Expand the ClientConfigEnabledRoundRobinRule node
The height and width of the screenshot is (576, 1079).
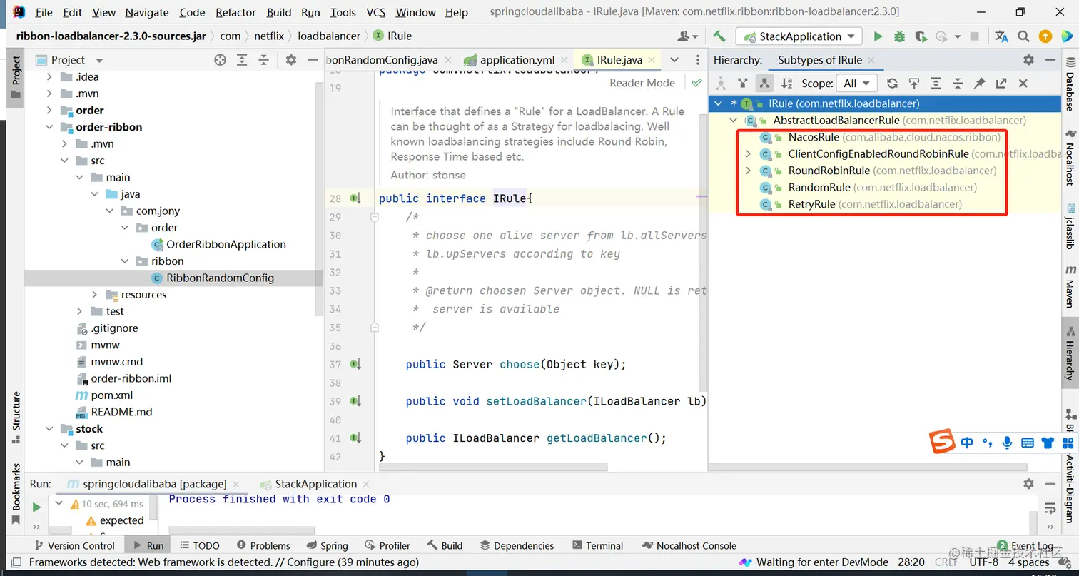[748, 154]
